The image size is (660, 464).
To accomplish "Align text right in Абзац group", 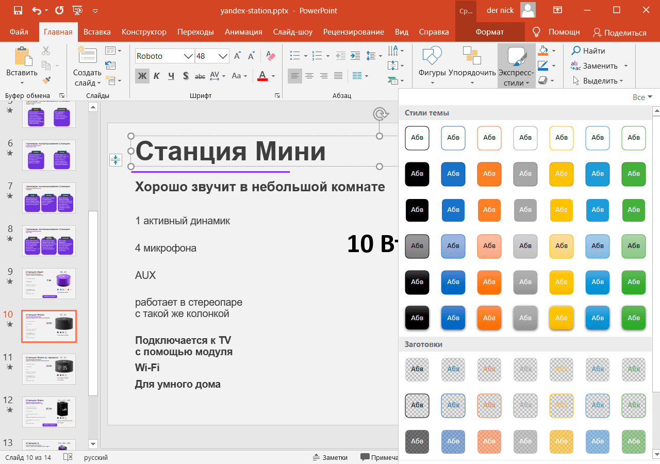I will pyautogui.click(x=324, y=76).
